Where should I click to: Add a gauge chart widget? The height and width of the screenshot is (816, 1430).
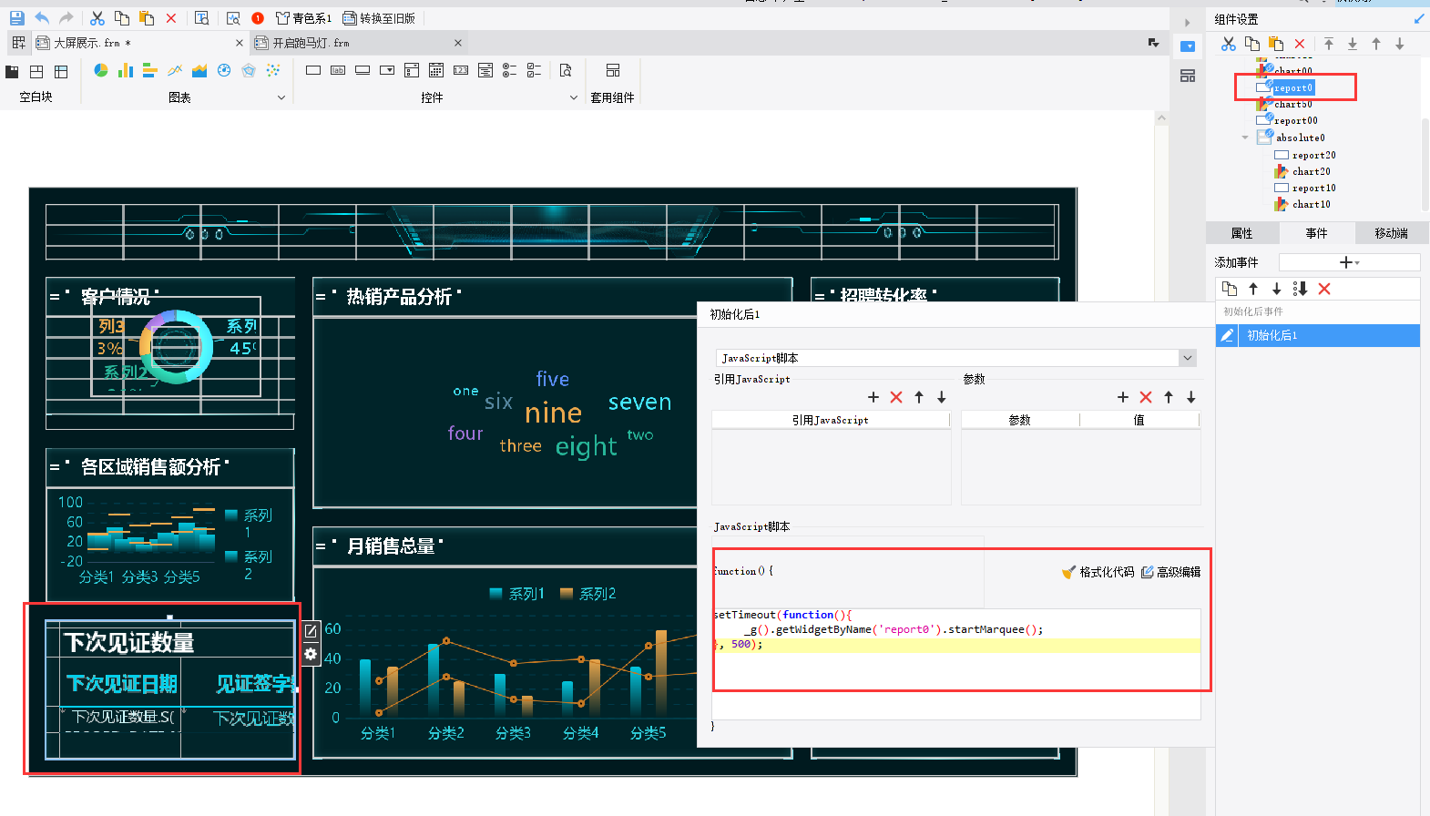pos(224,70)
